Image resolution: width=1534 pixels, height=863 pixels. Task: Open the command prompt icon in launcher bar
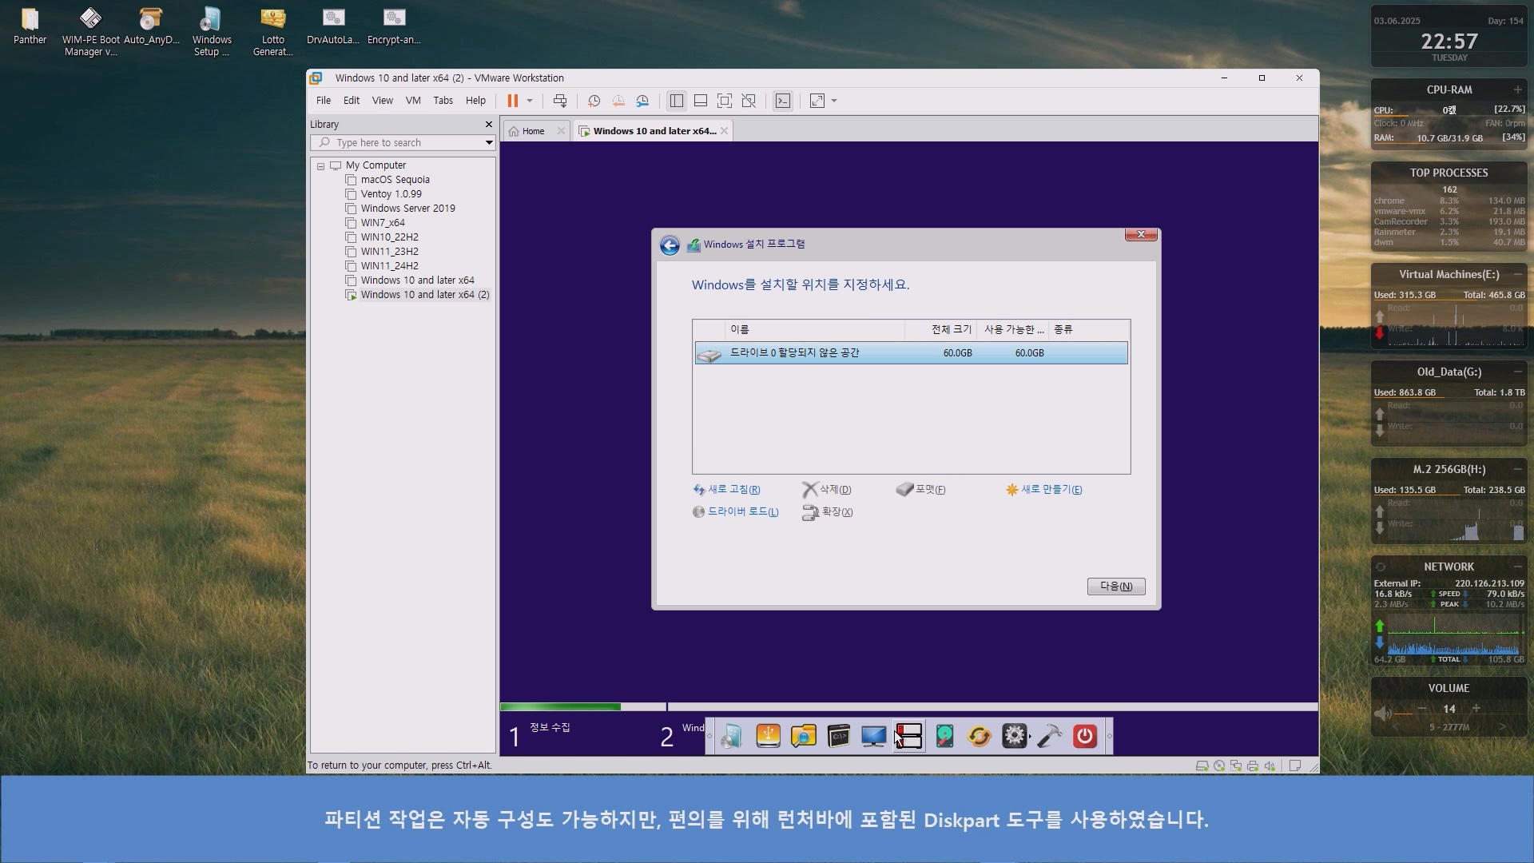(838, 736)
